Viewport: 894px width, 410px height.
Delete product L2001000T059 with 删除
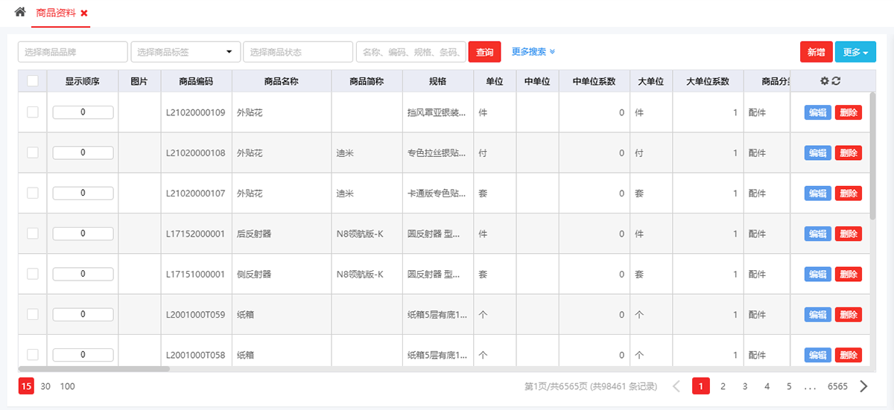[x=849, y=315]
